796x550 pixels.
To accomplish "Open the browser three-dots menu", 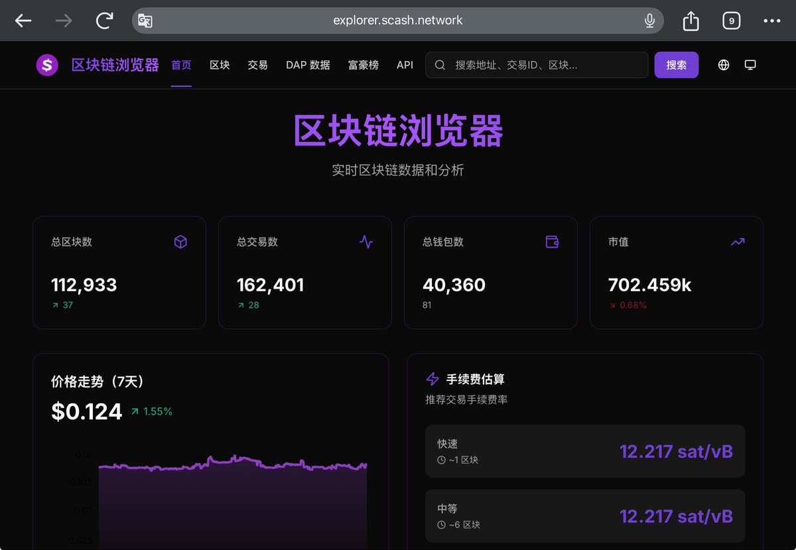I will pos(771,21).
